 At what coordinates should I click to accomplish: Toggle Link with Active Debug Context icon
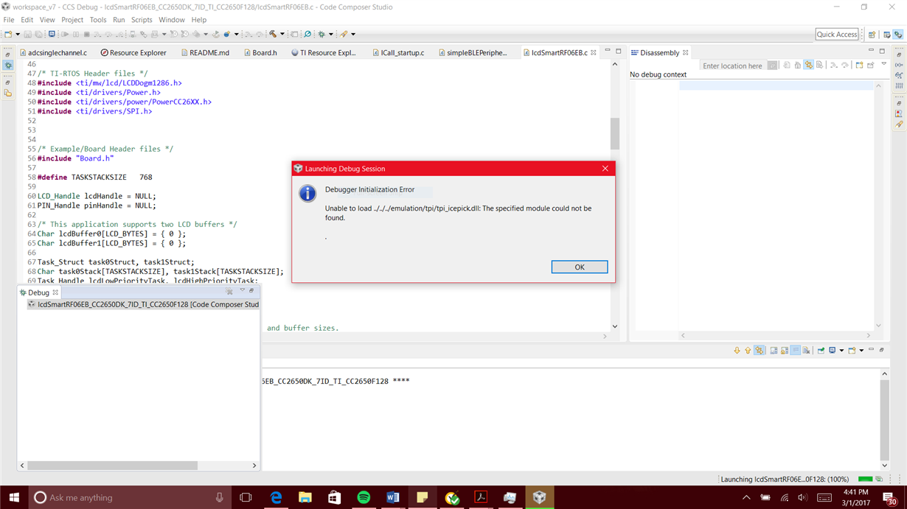pos(808,66)
